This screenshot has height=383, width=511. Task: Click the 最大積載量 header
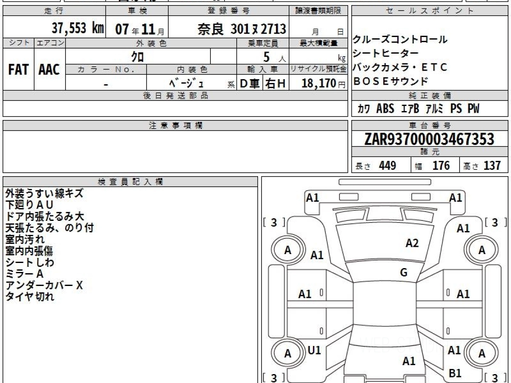(319, 43)
